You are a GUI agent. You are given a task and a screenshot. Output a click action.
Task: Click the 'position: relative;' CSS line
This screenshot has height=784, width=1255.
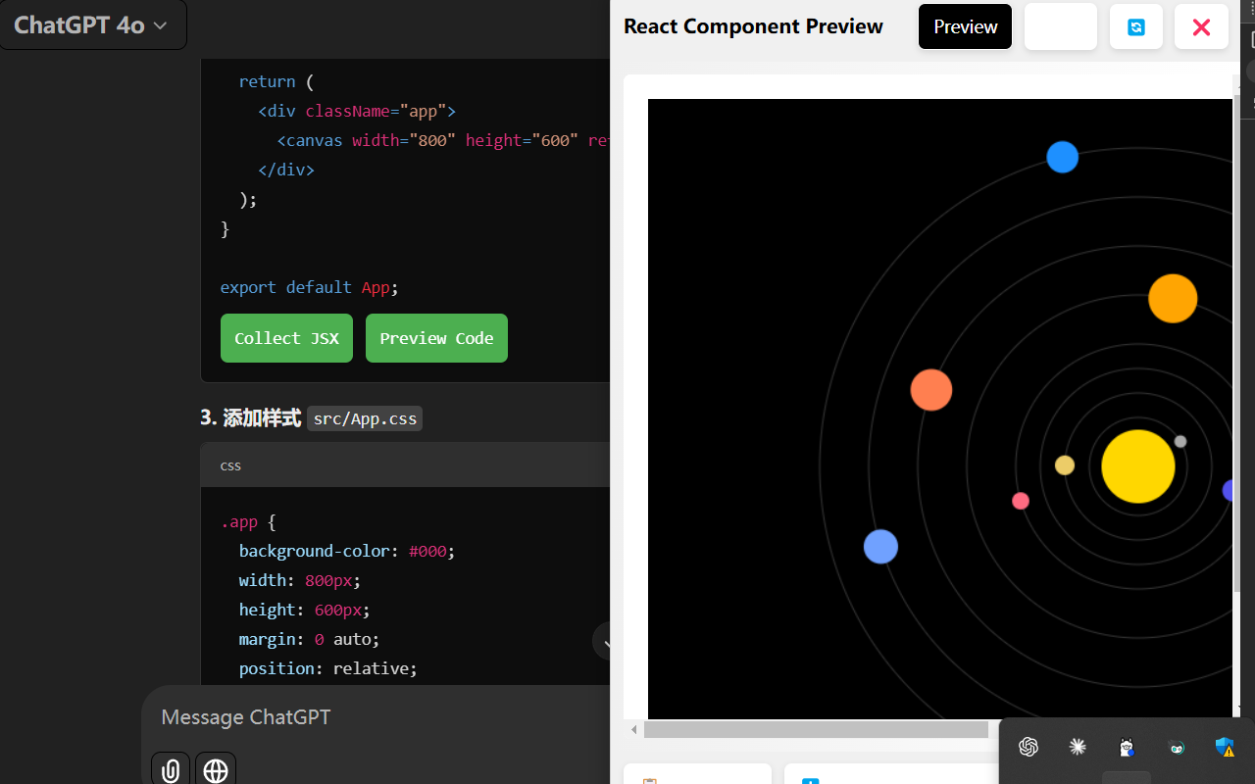click(328, 668)
